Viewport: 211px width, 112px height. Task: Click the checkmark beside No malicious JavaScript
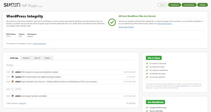[147, 63]
